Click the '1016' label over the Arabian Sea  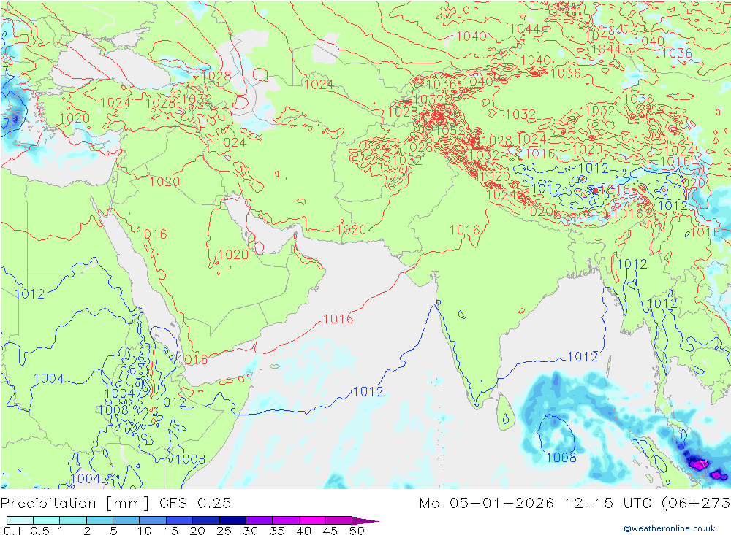pyautogui.click(x=338, y=319)
